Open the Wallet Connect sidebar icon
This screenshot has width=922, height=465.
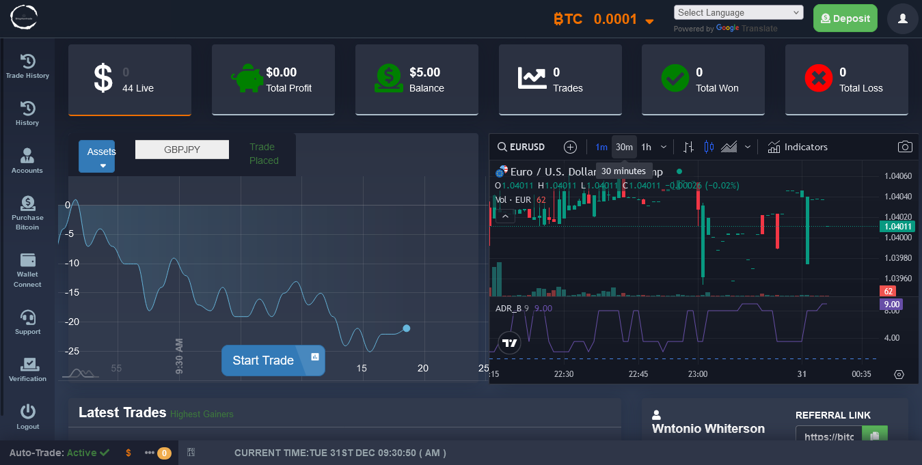[27, 261]
